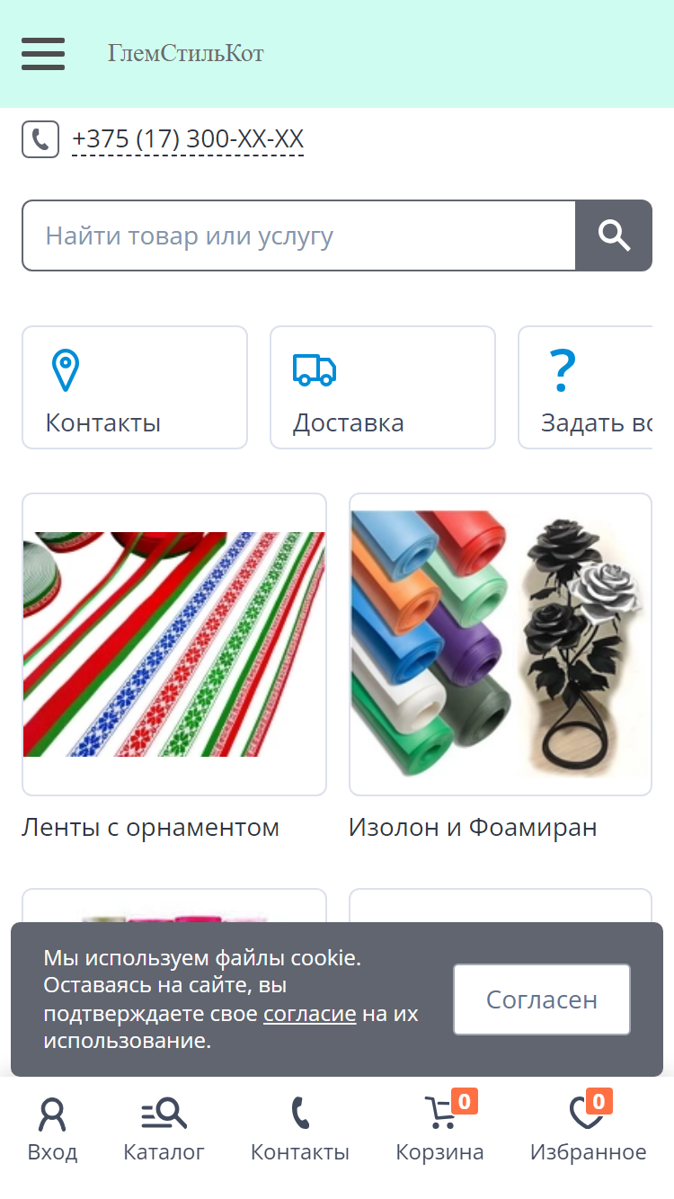Open Изолон и Фоамиран category image
The height and width of the screenshot is (1199, 674).
point(501,644)
